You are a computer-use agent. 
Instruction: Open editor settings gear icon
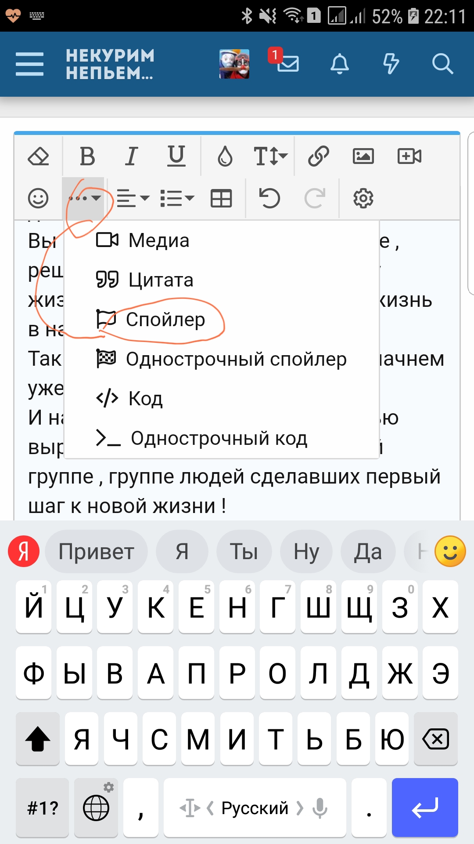coord(363,198)
